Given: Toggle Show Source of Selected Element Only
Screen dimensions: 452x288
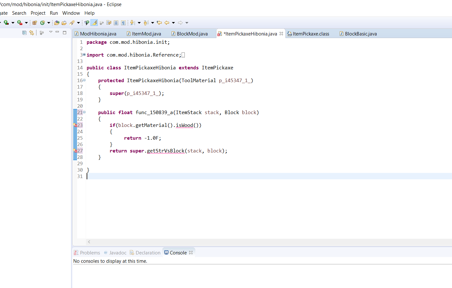Looking at the screenshot, I should [116, 23].
